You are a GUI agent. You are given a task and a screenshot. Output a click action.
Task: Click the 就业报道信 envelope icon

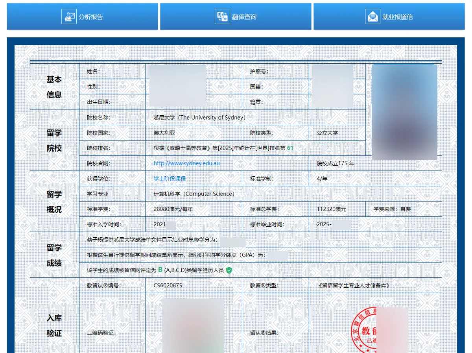(x=372, y=17)
